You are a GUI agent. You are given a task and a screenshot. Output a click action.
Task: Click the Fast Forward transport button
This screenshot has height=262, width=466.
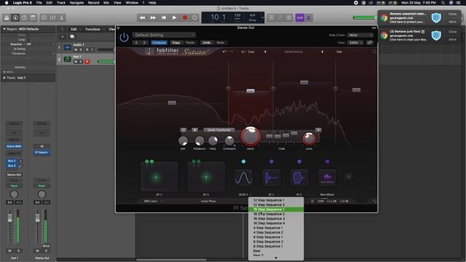153,17
